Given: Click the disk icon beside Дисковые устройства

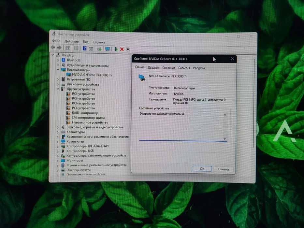Looking at the screenshot, I should [63, 84].
